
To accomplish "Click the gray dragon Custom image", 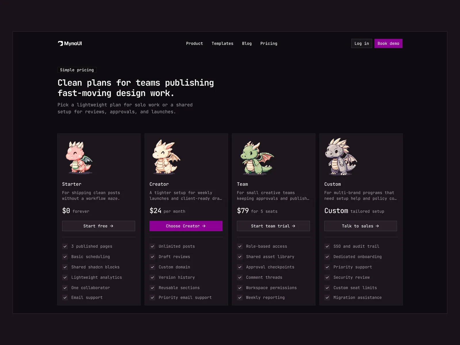I will 342,156.
